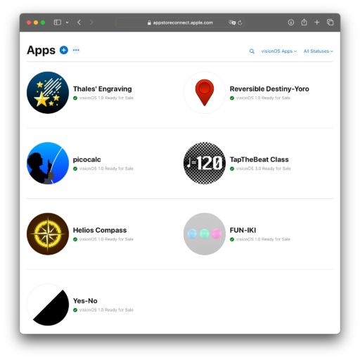The width and height of the screenshot is (360, 360).
Task: Click the Share icon in Safari toolbar
Action: click(x=304, y=22)
